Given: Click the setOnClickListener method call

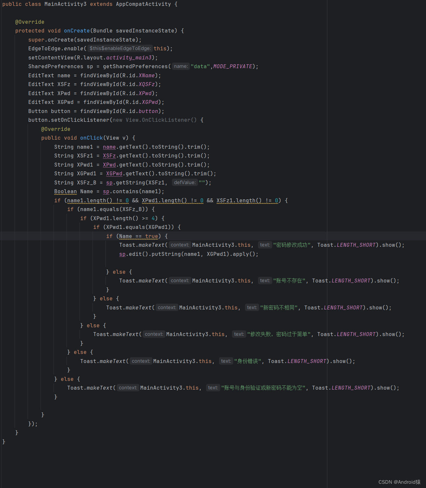Looking at the screenshot, I should (80, 120).
